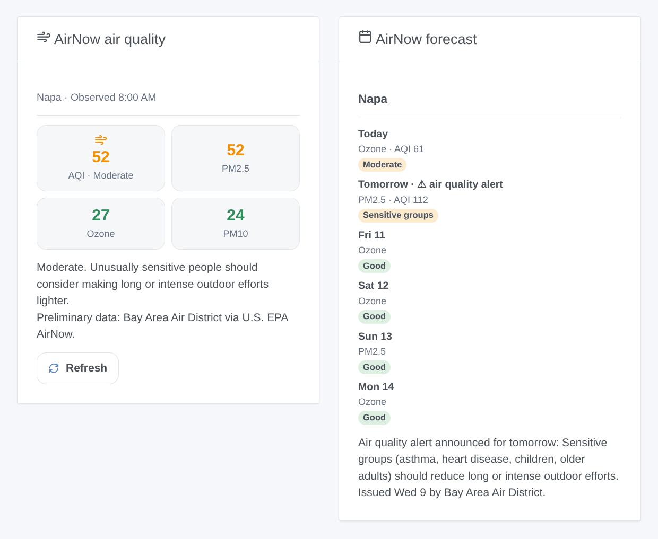The image size is (658, 539).
Task: Click the Tomorrow air quality alert label
Action: click(x=430, y=184)
